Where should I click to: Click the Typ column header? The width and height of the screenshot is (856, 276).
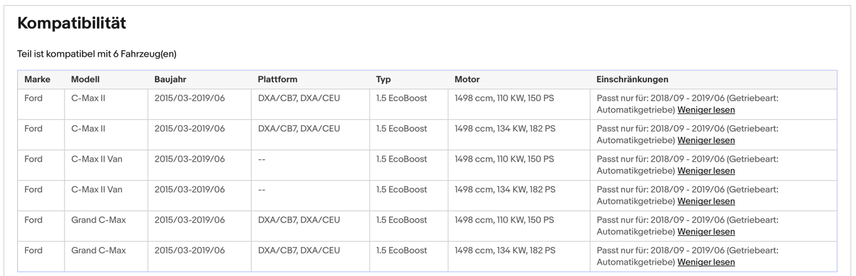coord(383,79)
